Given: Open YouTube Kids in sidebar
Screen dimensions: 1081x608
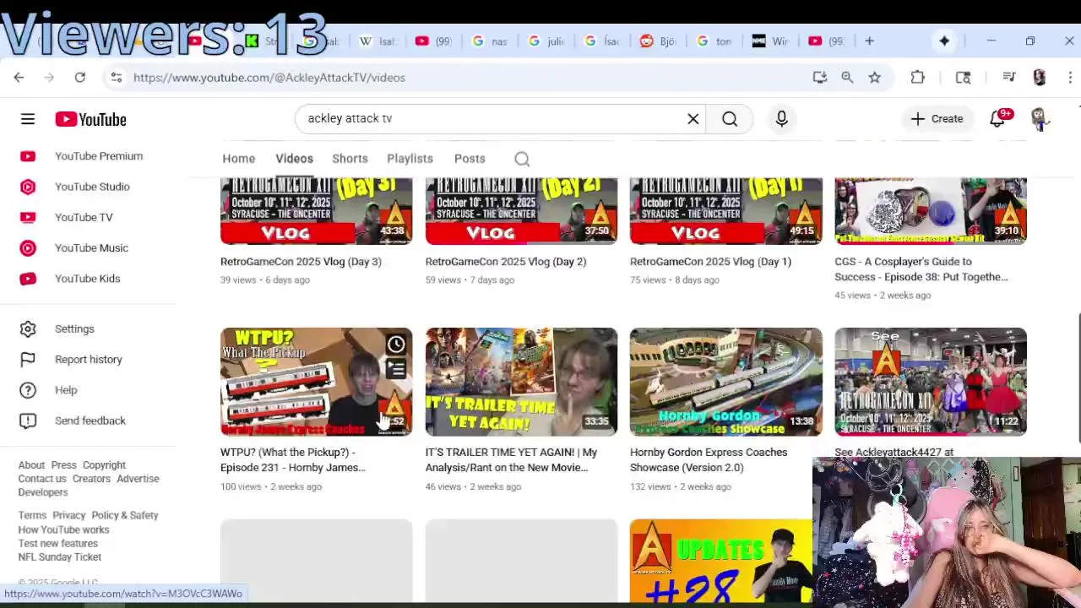Looking at the screenshot, I should point(89,279).
